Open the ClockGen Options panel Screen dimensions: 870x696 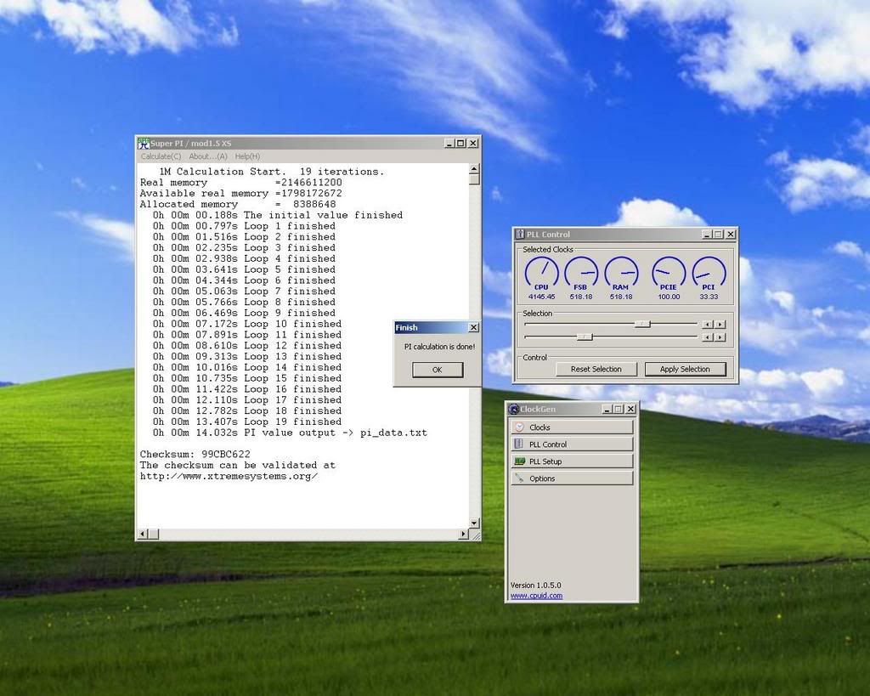572,478
